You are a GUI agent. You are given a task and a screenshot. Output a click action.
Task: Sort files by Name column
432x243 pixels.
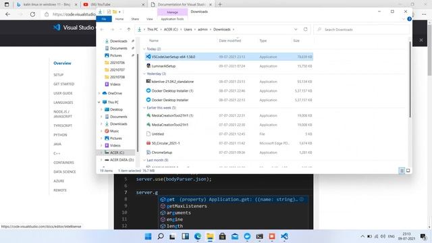coord(154,40)
